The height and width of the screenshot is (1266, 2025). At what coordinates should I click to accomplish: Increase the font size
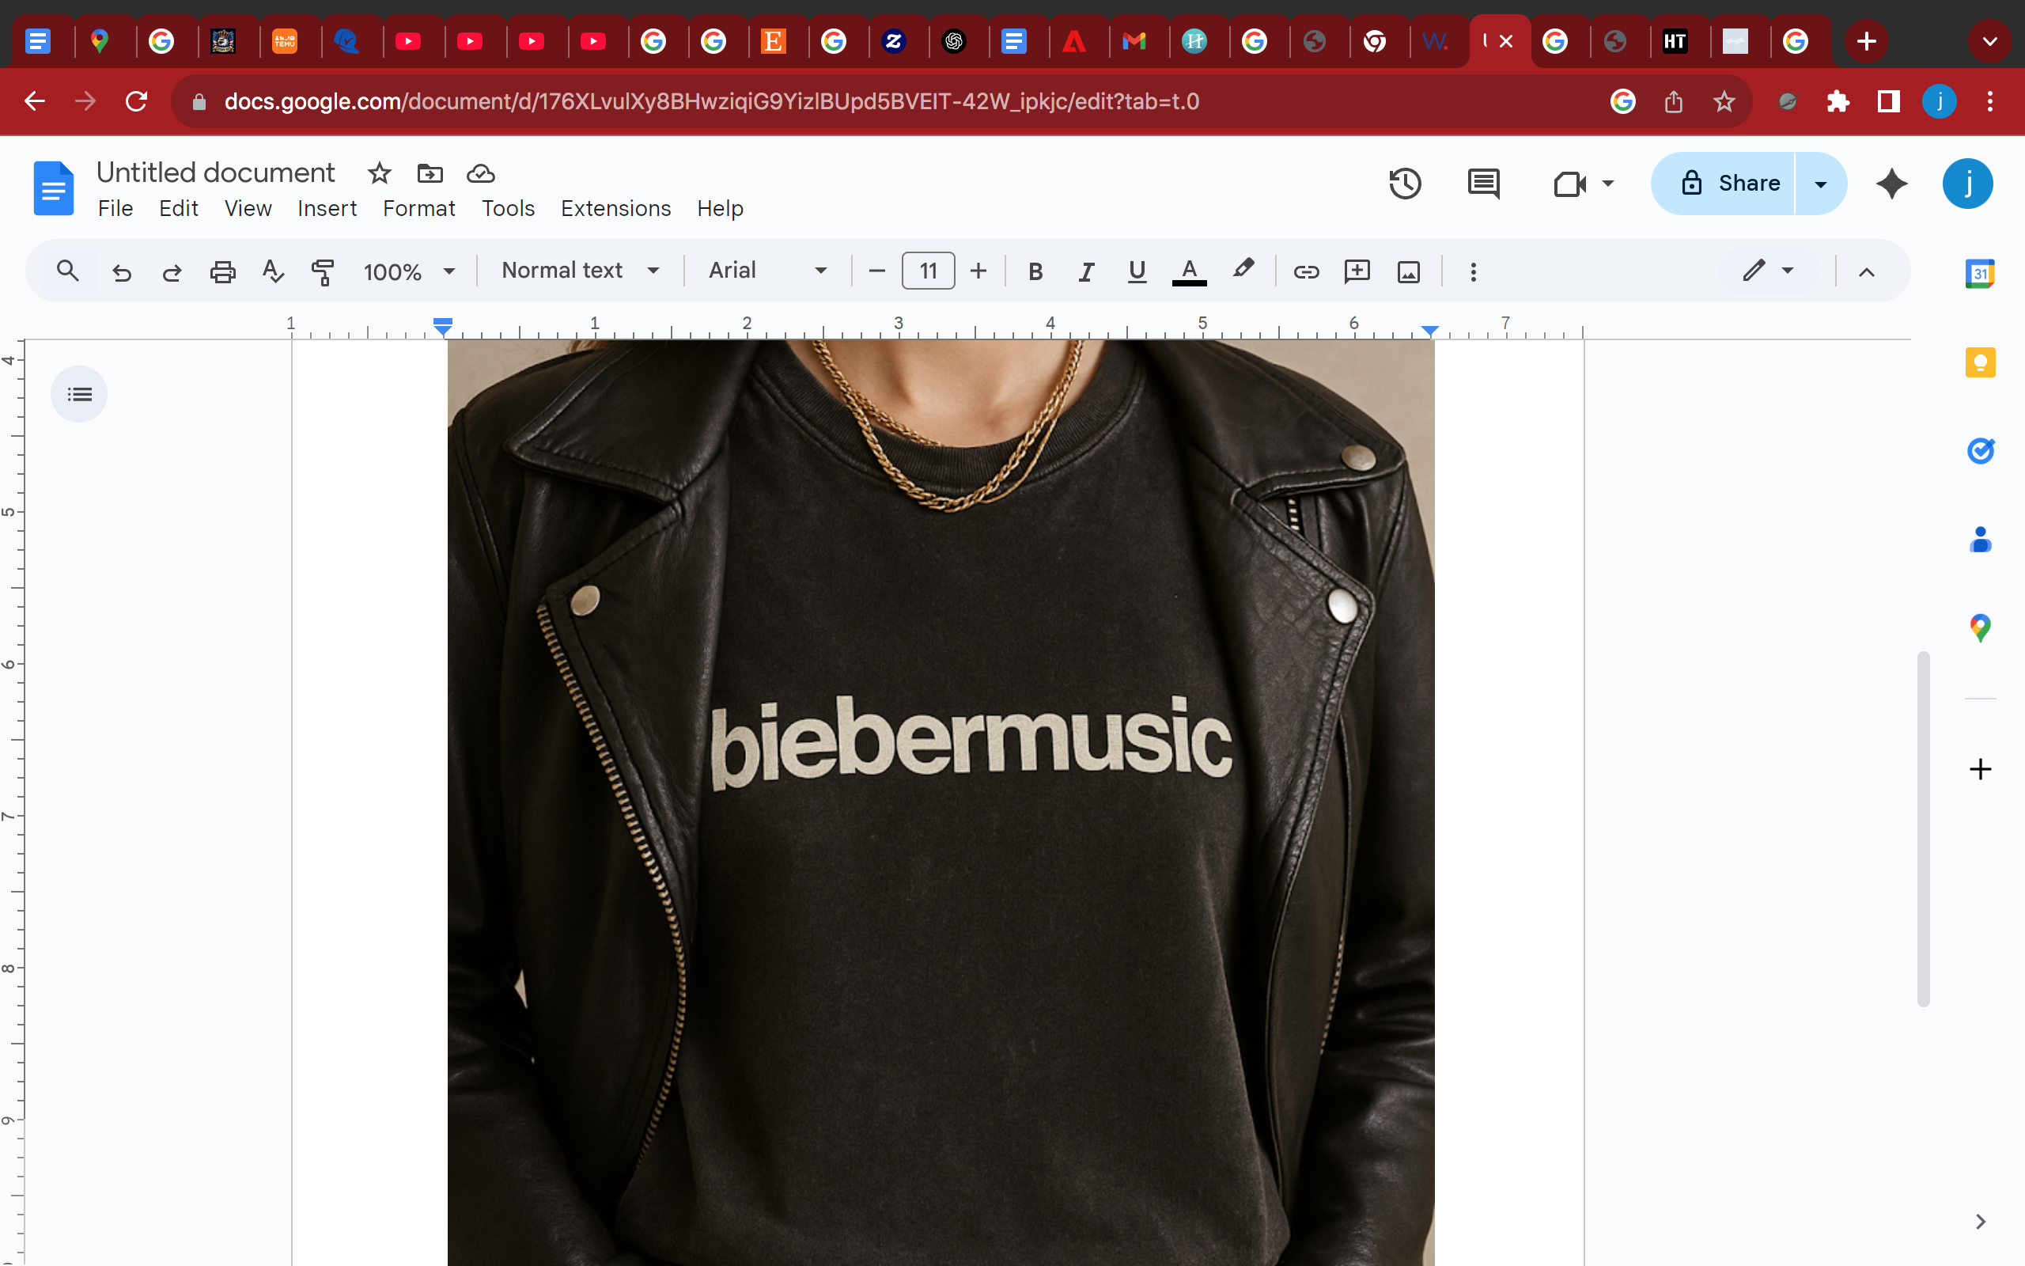[978, 271]
